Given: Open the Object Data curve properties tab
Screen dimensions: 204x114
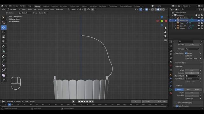Looking at the screenshot, I should 171,89.
